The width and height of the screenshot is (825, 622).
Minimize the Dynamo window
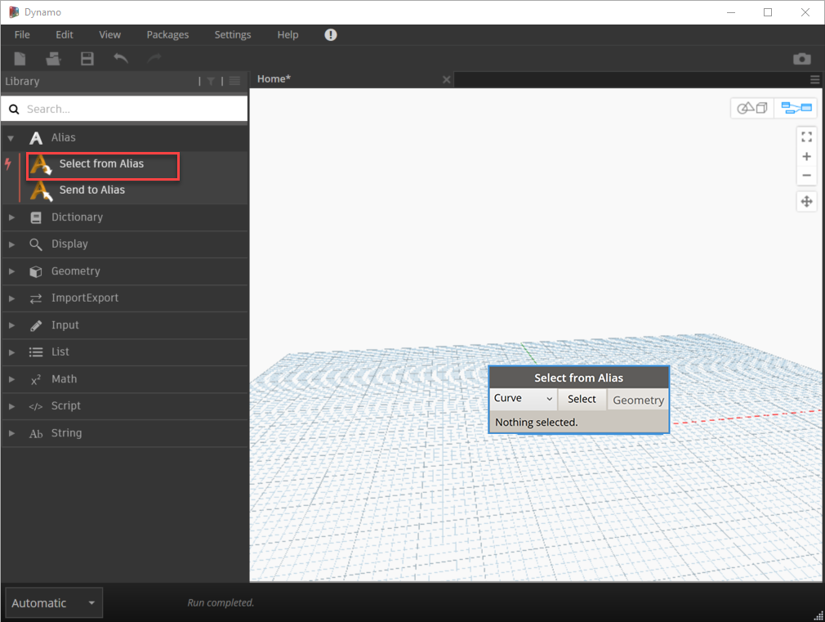click(731, 12)
